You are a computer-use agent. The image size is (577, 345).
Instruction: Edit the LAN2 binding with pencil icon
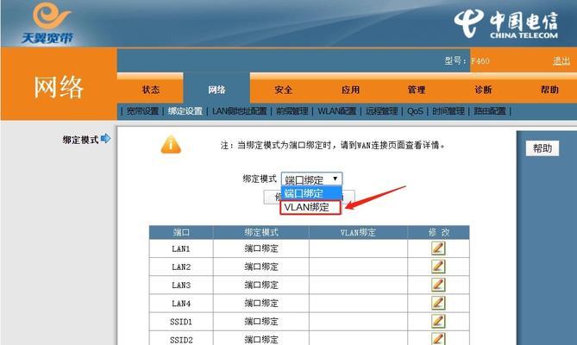pos(438,267)
